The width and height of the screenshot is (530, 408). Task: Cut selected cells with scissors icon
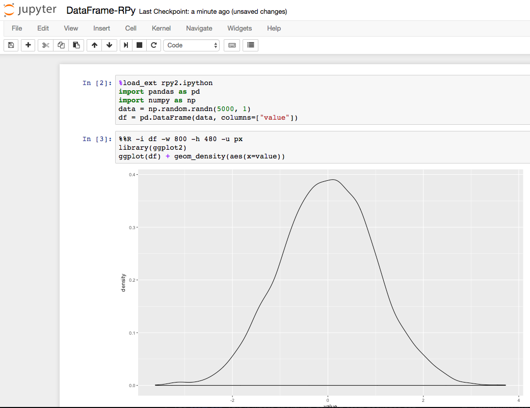tap(46, 45)
